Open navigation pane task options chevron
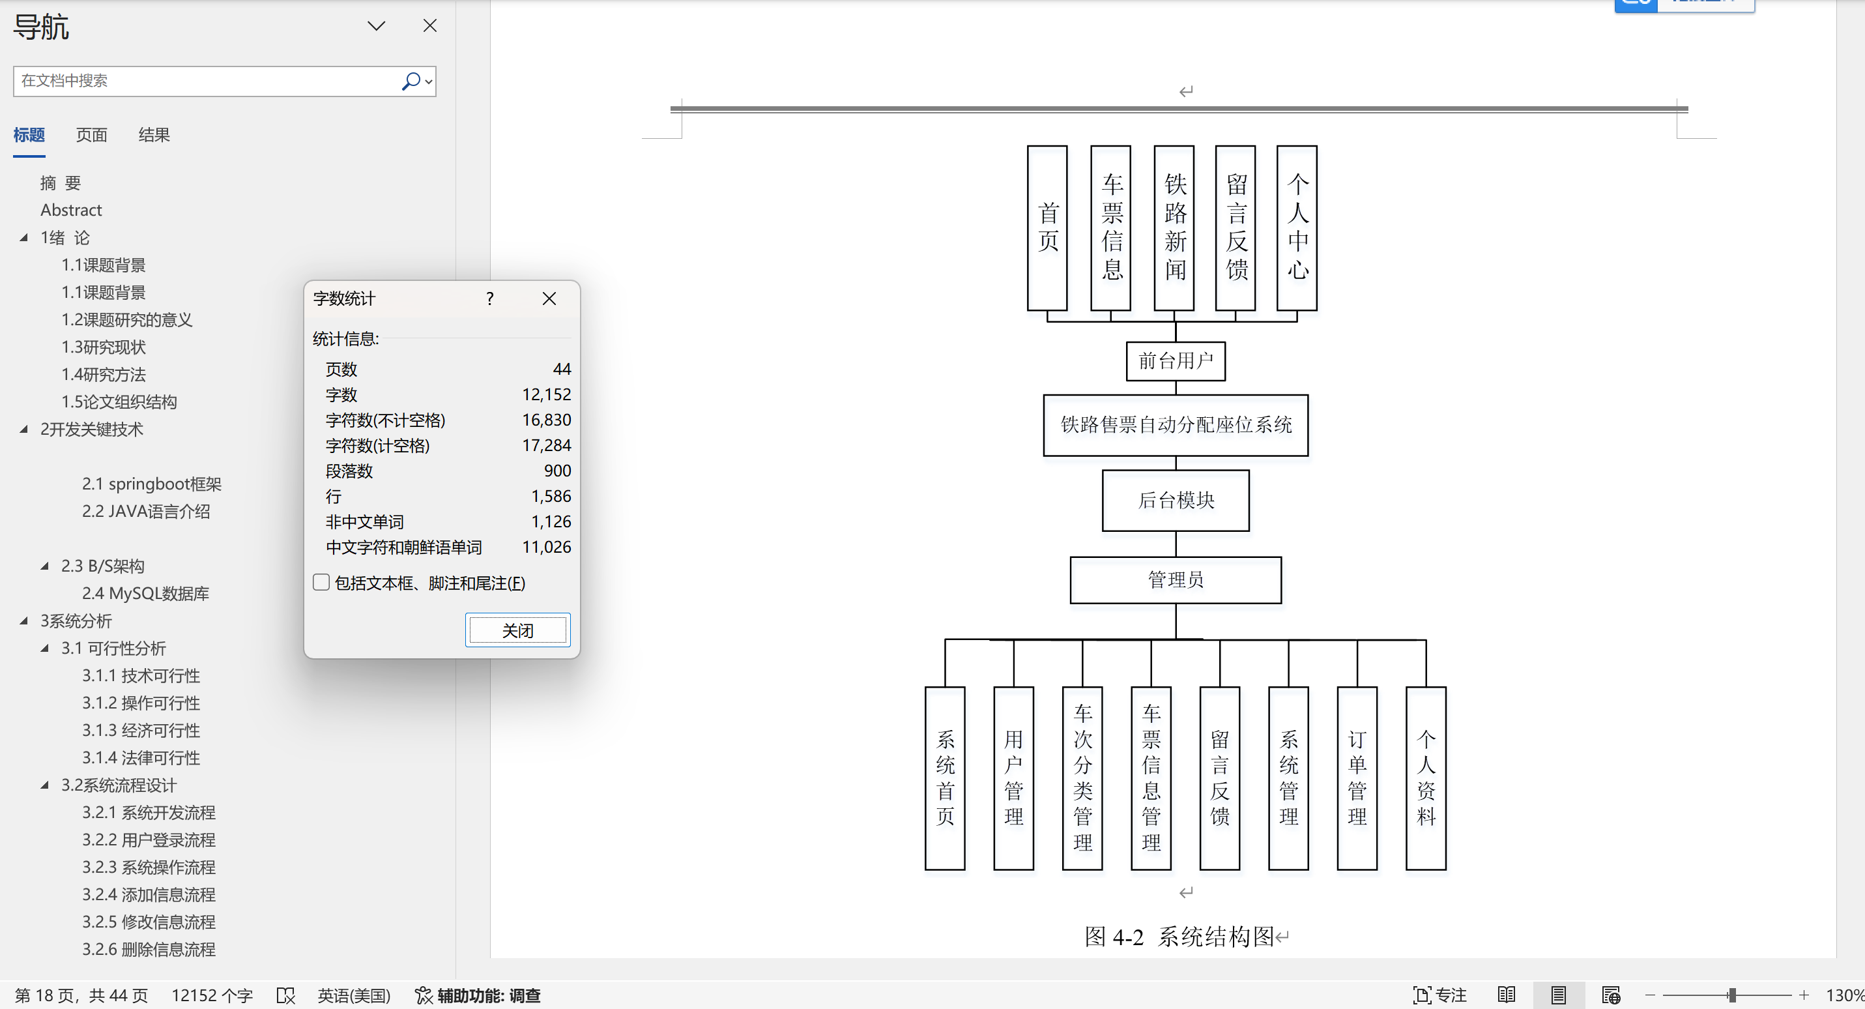The image size is (1865, 1009). tap(377, 26)
